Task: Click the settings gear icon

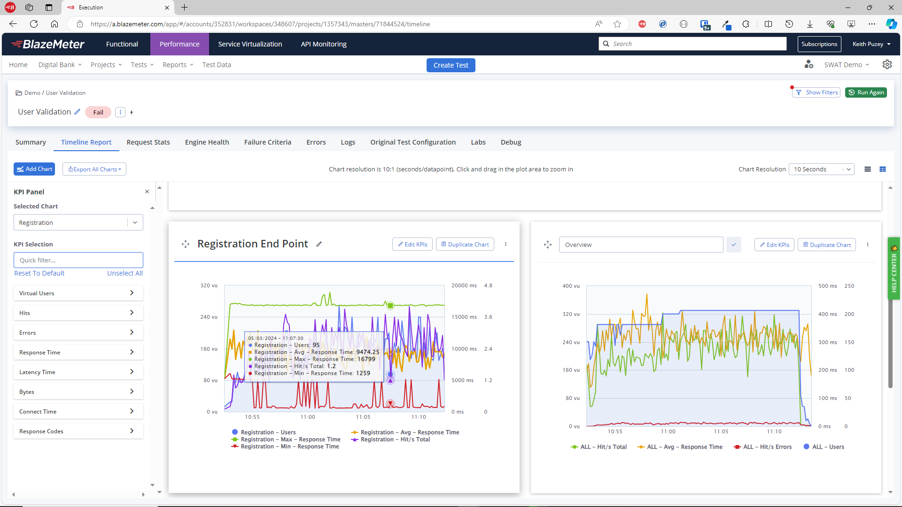Action: pos(886,65)
